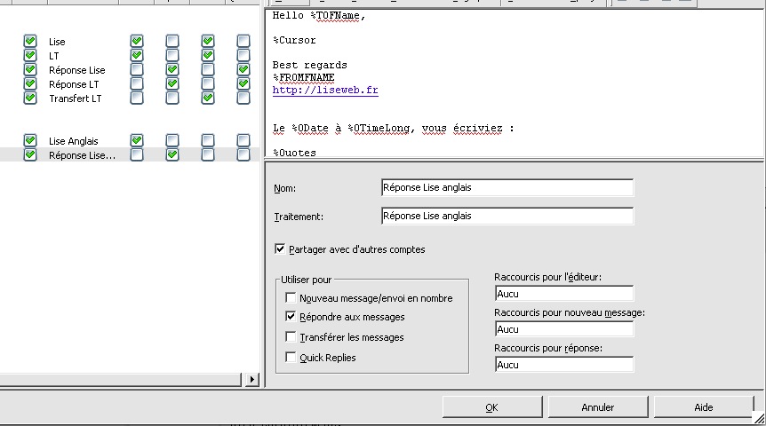
Task: Open the http://liseweb.fr link in template
Action: click(x=325, y=91)
